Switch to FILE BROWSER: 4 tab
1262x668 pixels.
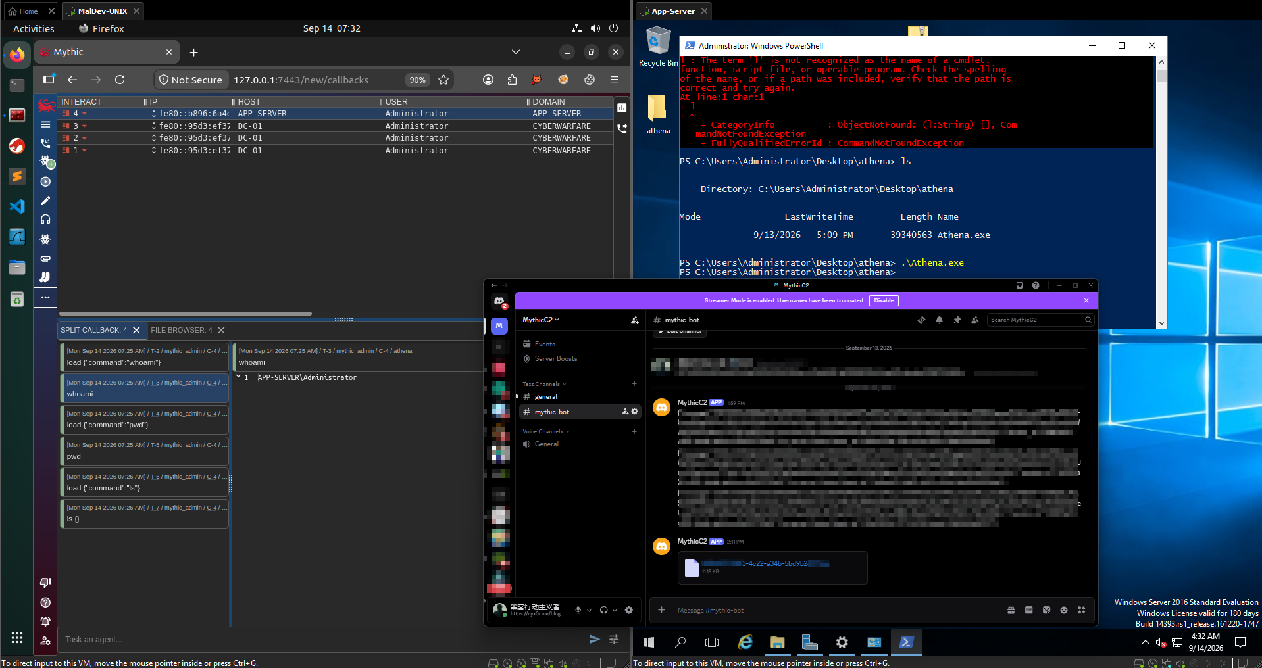pyautogui.click(x=182, y=330)
